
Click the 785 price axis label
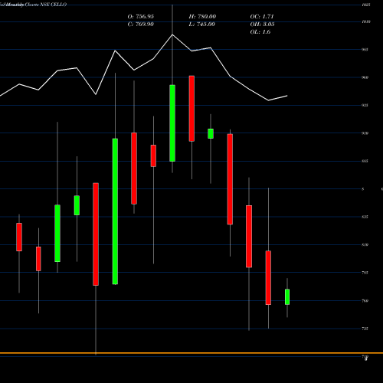click(x=365, y=273)
